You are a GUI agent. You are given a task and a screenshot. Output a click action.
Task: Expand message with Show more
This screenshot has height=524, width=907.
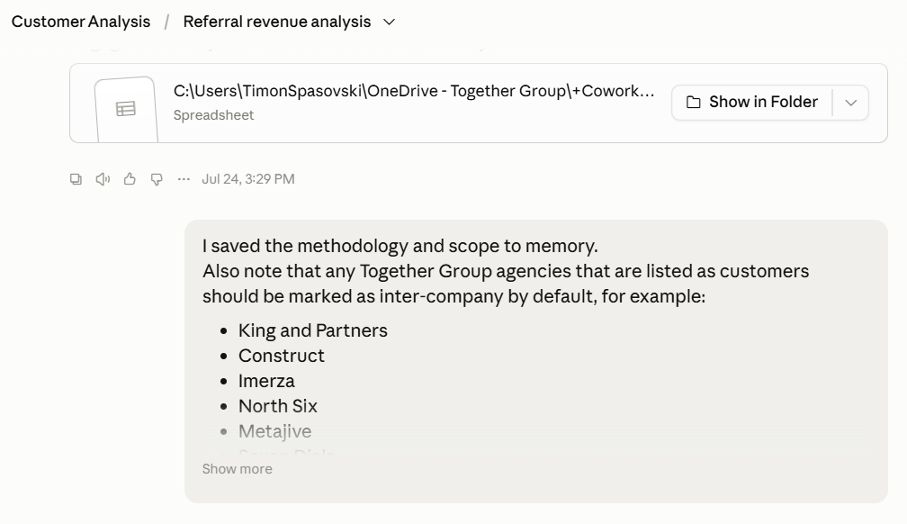(238, 469)
